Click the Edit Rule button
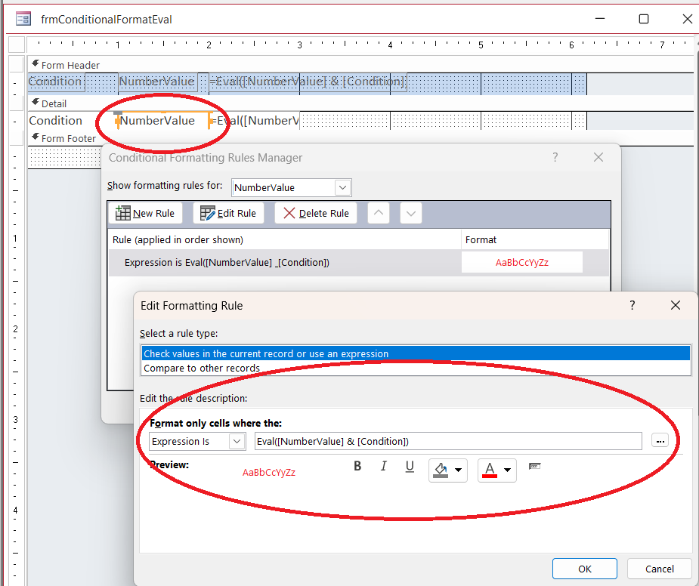This screenshot has height=586, width=699. [x=228, y=213]
